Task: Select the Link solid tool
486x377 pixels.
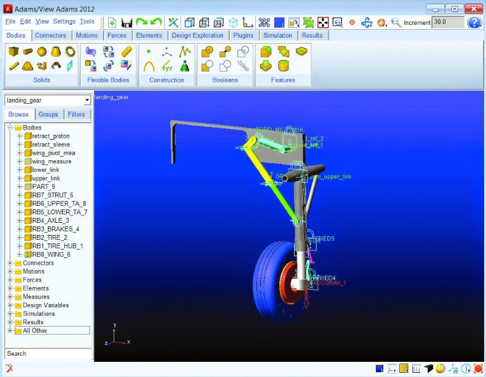Action: pyautogui.click(x=14, y=66)
